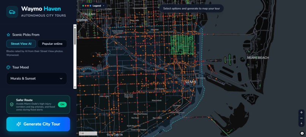Open the map attribution info icon
306x137 pixels.
pos(302,133)
